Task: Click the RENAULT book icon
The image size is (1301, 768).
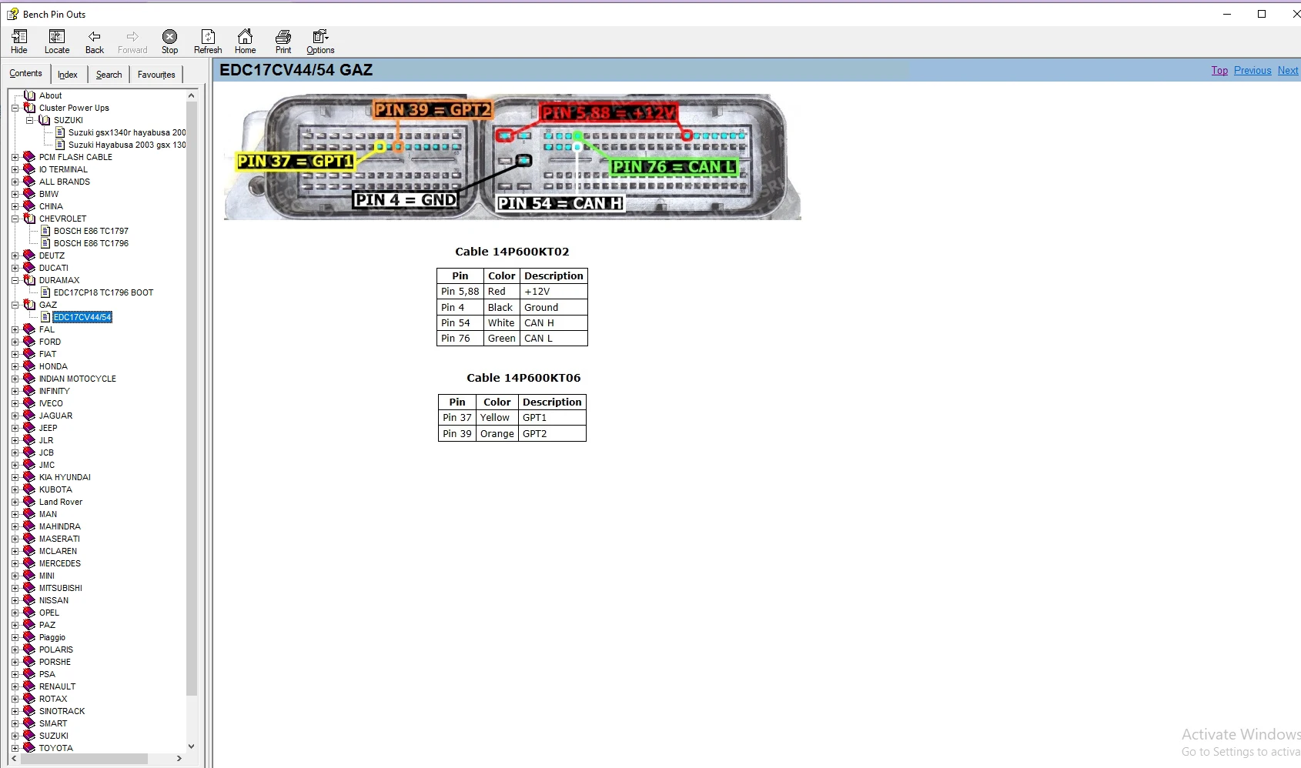Action: point(30,686)
